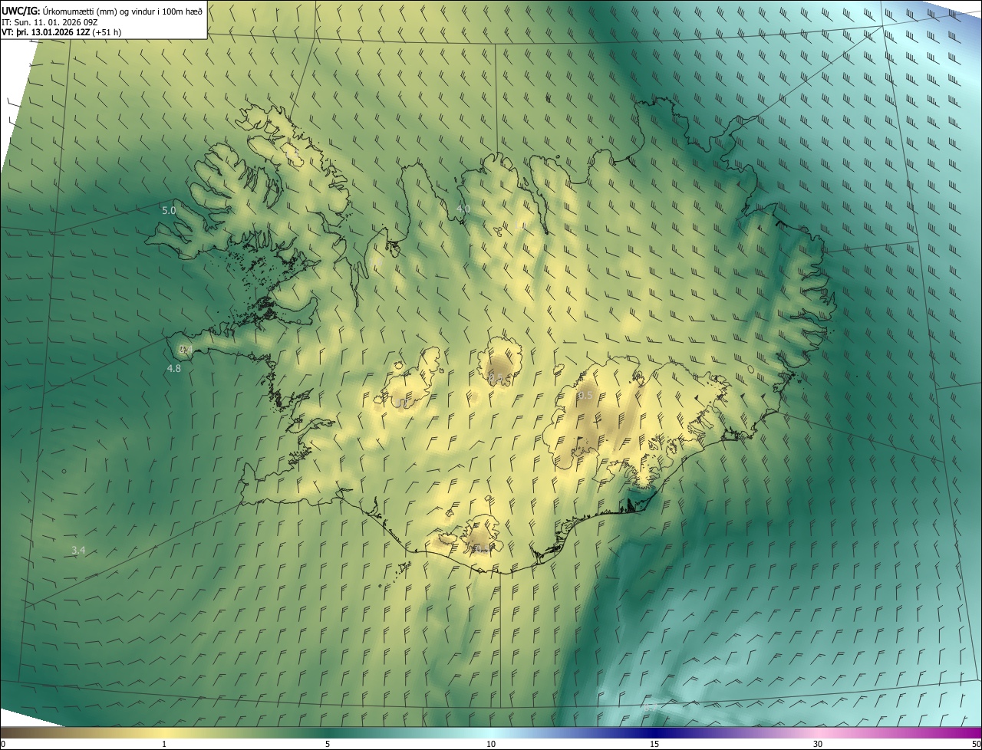Image resolution: width=982 pixels, height=750 pixels.
Task: Click the '4.0' value label on the map
Action: pyautogui.click(x=463, y=209)
